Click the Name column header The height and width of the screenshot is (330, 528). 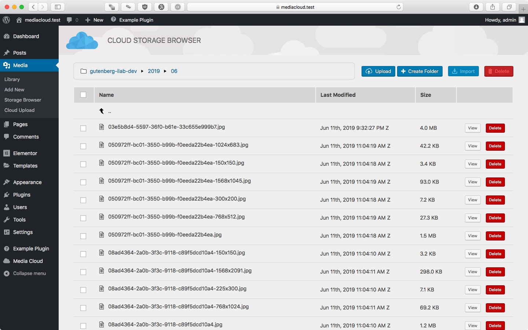click(x=205, y=95)
